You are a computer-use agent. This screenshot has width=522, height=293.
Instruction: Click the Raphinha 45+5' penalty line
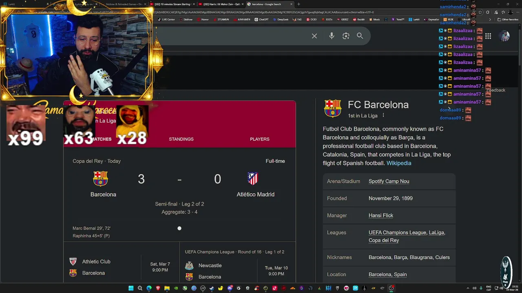[x=91, y=236]
